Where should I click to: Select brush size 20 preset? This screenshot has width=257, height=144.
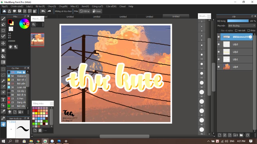(202, 83)
